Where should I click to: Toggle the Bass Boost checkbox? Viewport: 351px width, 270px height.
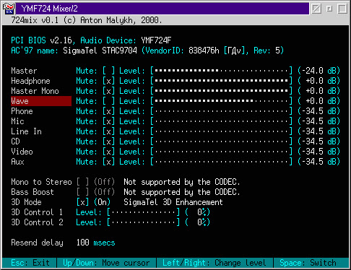[x=82, y=192]
